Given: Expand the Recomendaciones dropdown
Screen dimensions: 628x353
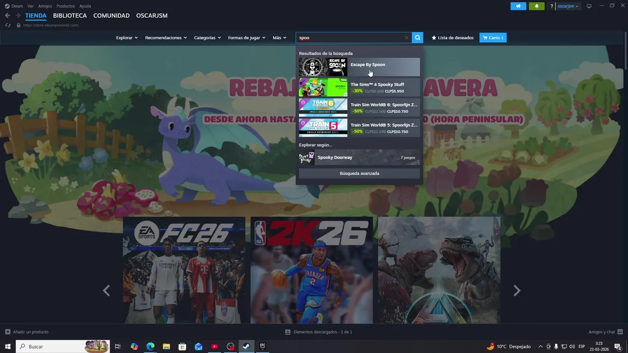Looking at the screenshot, I should pos(166,38).
